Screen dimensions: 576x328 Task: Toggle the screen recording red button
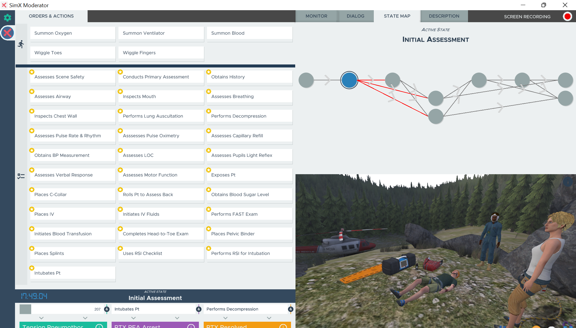click(567, 16)
